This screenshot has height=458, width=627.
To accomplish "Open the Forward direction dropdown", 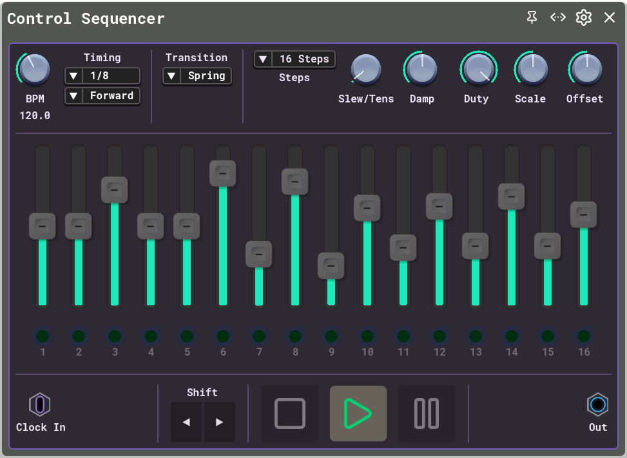I will [x=102, y=96].
